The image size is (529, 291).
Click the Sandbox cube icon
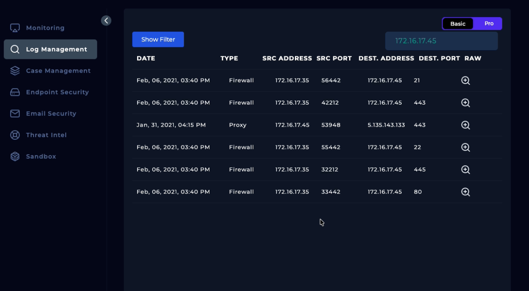[x=15, y=156]
